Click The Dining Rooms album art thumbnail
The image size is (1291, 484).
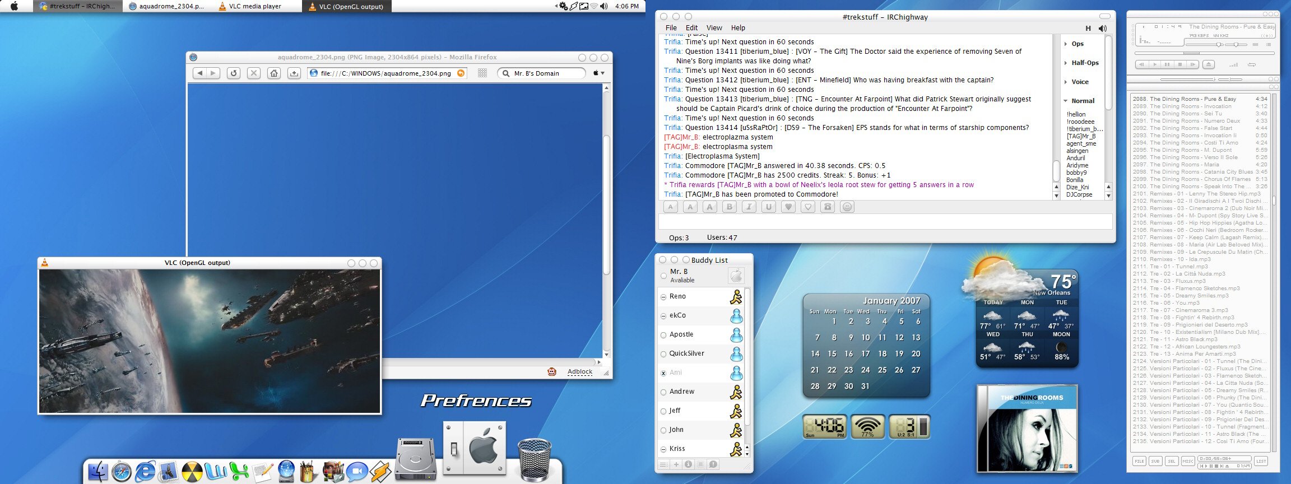point(1027,429)
